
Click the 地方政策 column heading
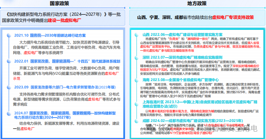197,3
